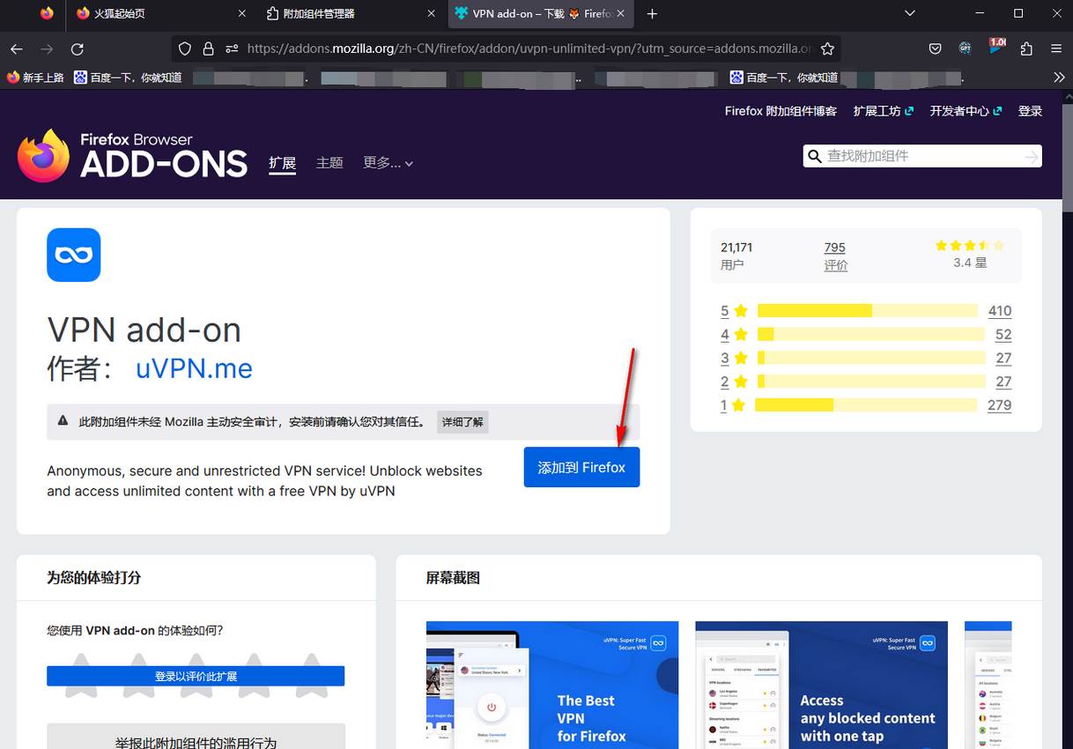Show more bookmarks with the overflow chevron
Viewport: 1073px width, 749px height.
coord(1059,78)
